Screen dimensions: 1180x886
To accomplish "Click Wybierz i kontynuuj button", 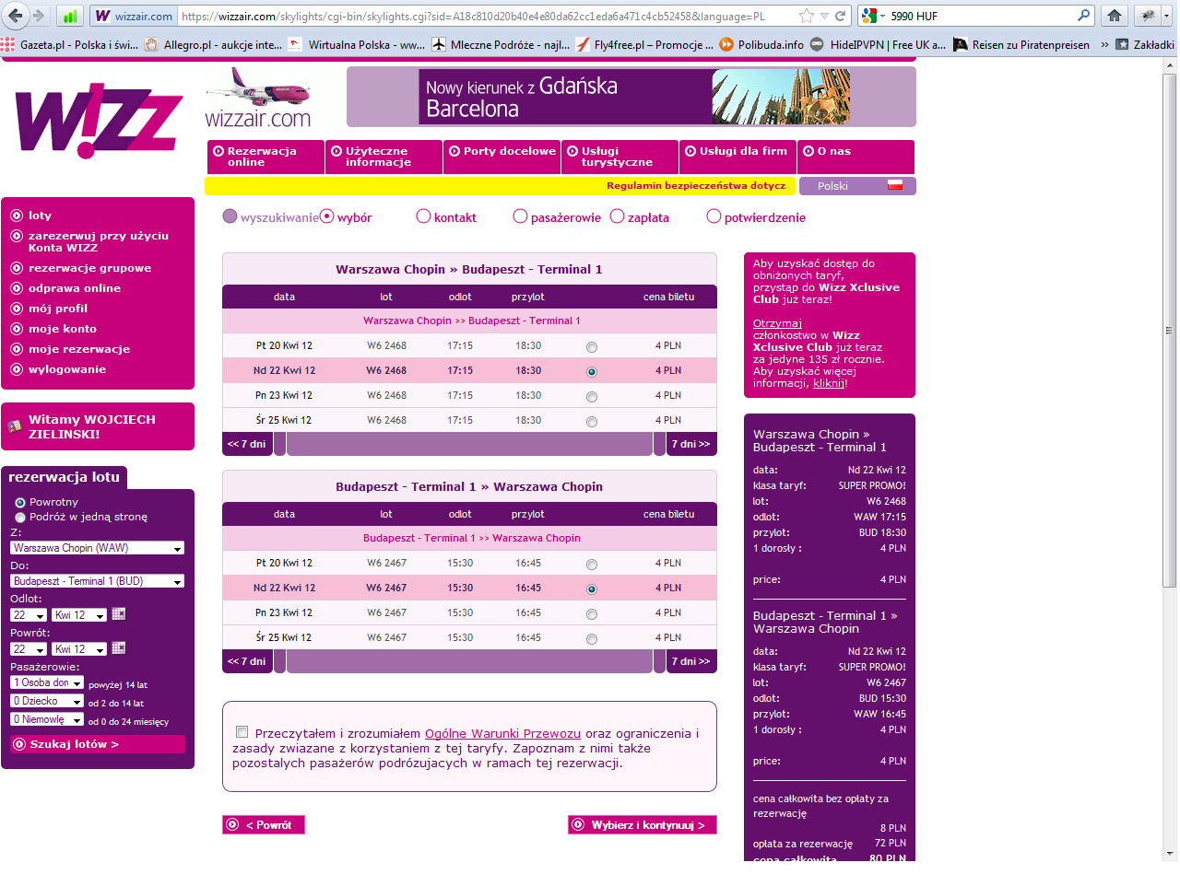I will [643, 825].
